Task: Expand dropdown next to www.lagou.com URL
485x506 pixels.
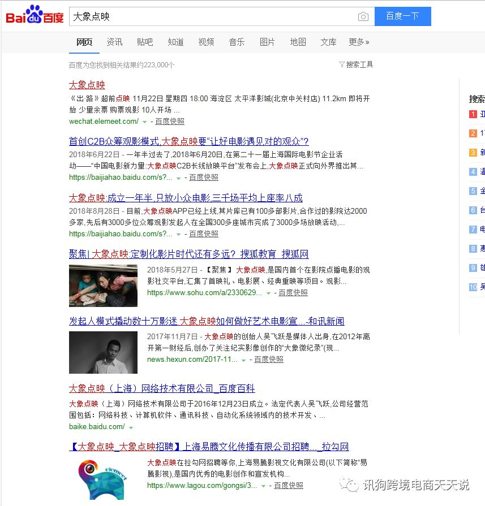Action: pos(264,486)
